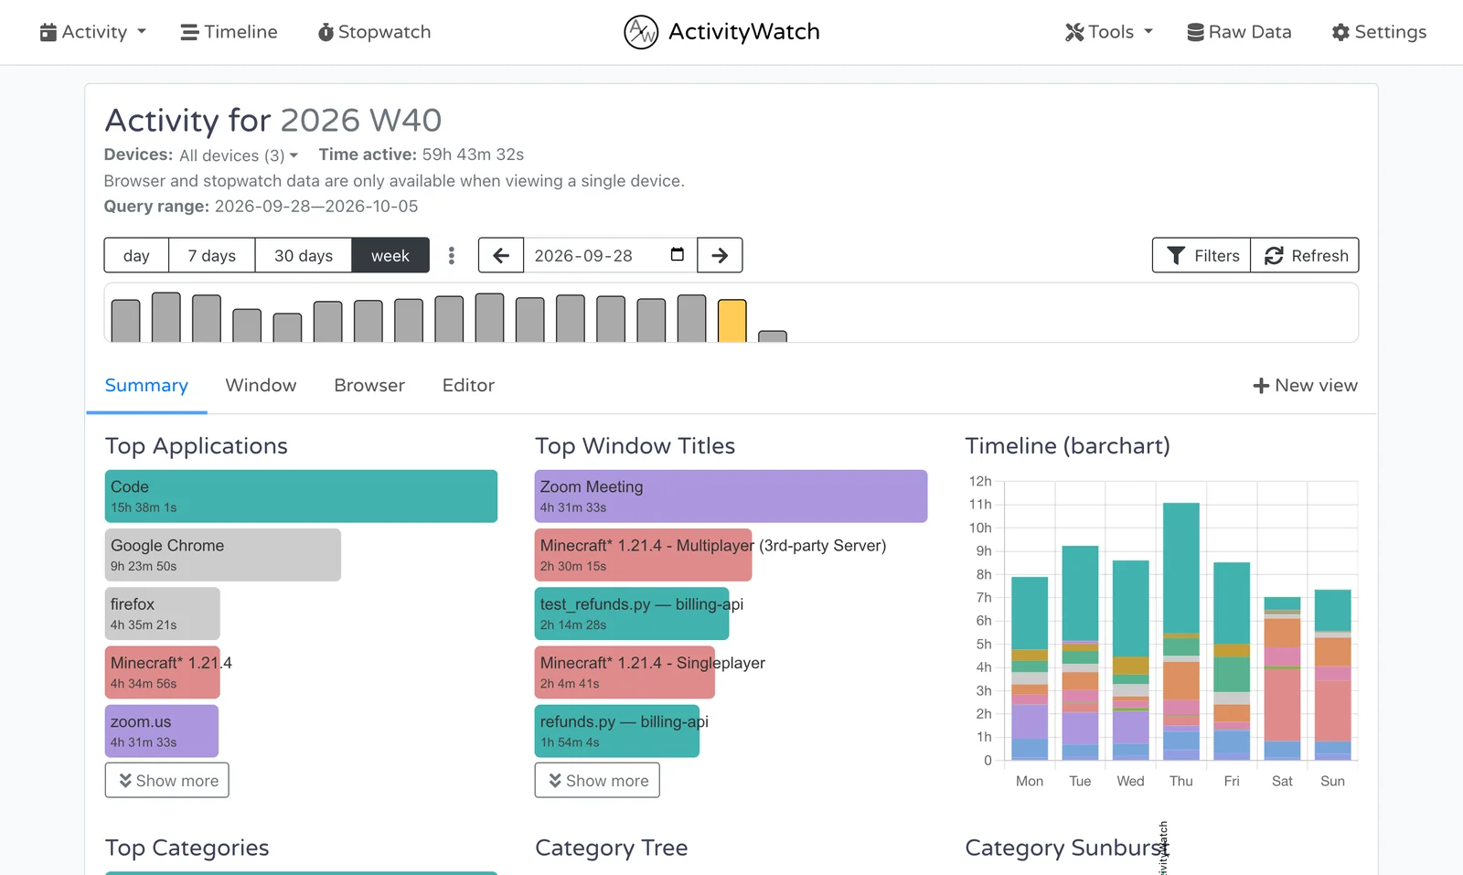Select the Minecraft* 1.21.4 application entry
This screenshot has height=875, width=1463.
click(163, 672)
